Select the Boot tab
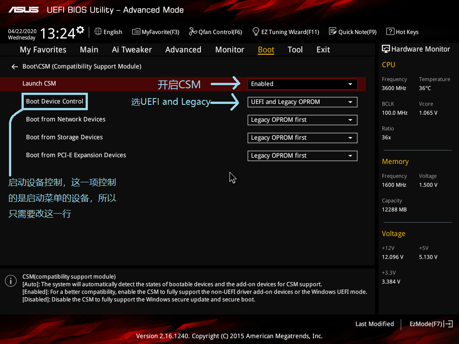 click(266, 50)
